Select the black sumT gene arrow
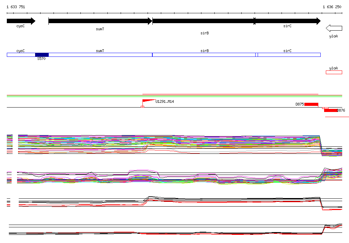The height and width of the screenshot is (243, 349). point(100,21)
